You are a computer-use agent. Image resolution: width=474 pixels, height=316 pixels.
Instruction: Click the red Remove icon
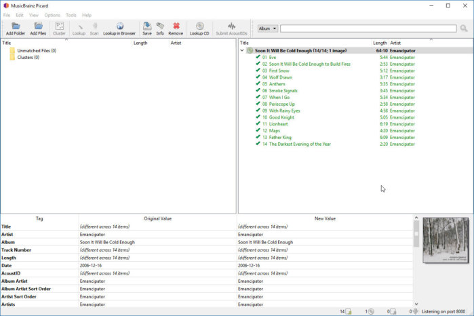click(176, 26)
